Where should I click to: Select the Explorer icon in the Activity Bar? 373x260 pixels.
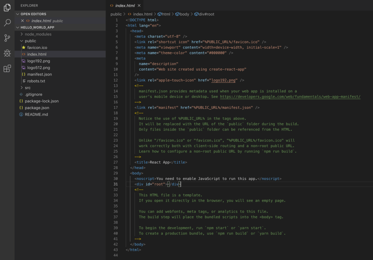click(7, 7)
